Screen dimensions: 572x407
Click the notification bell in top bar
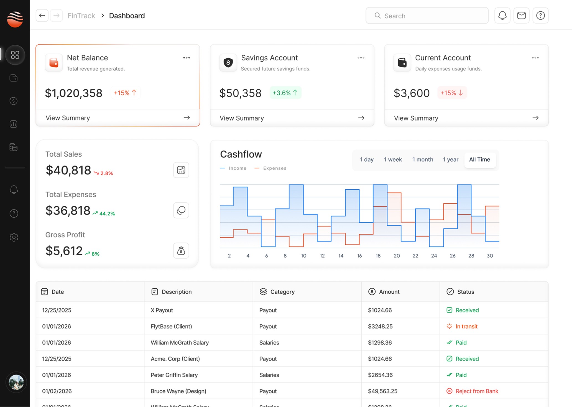point(502,16)
